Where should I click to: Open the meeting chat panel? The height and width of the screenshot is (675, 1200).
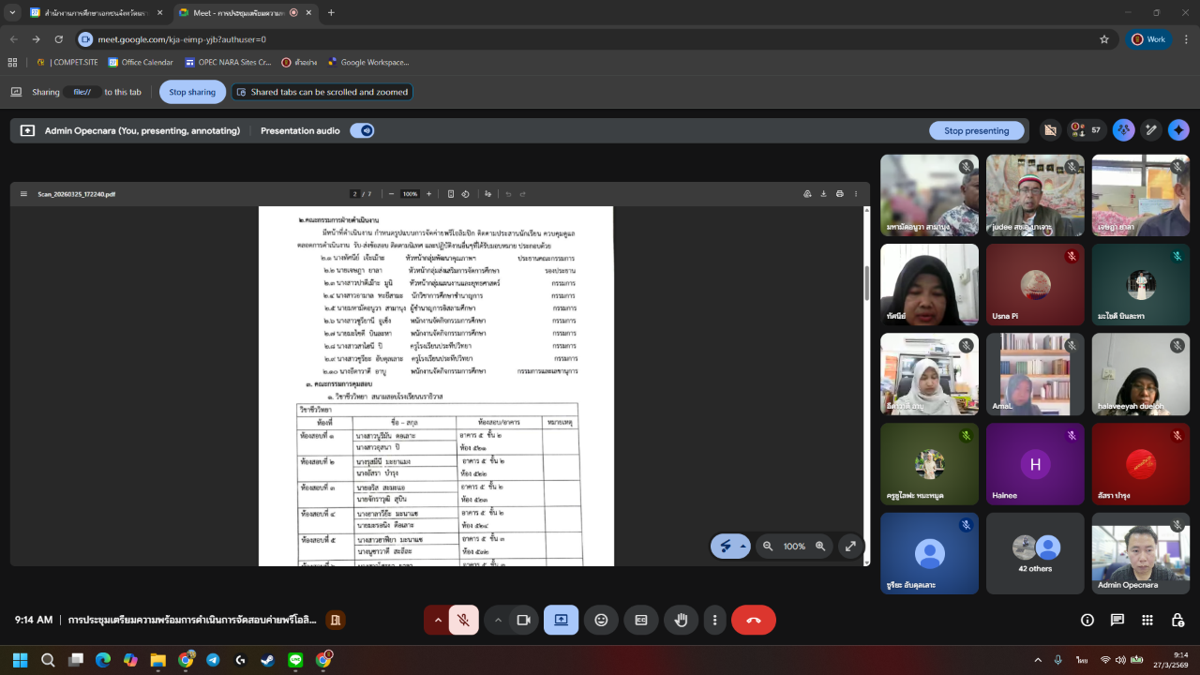tap(1117, 620)
